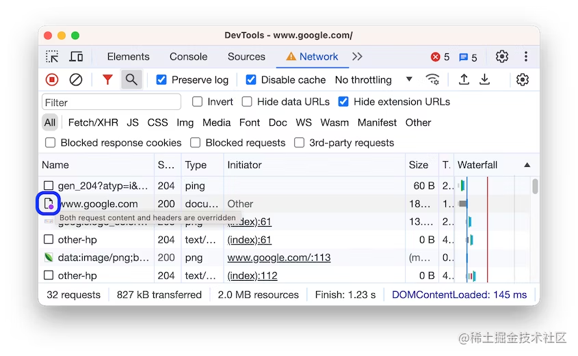Open the No throttling dropdown
The height and width of the screenshot is (356, 578).
coord(373,79)
